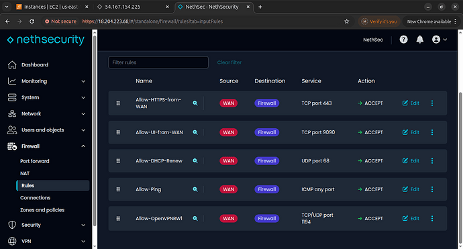Expand the VPN menu chevron
Screen dimensions: 463x249
(84, 242)
